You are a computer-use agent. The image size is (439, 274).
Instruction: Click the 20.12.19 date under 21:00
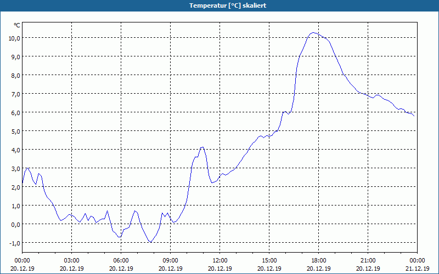(x=368, y=269)
